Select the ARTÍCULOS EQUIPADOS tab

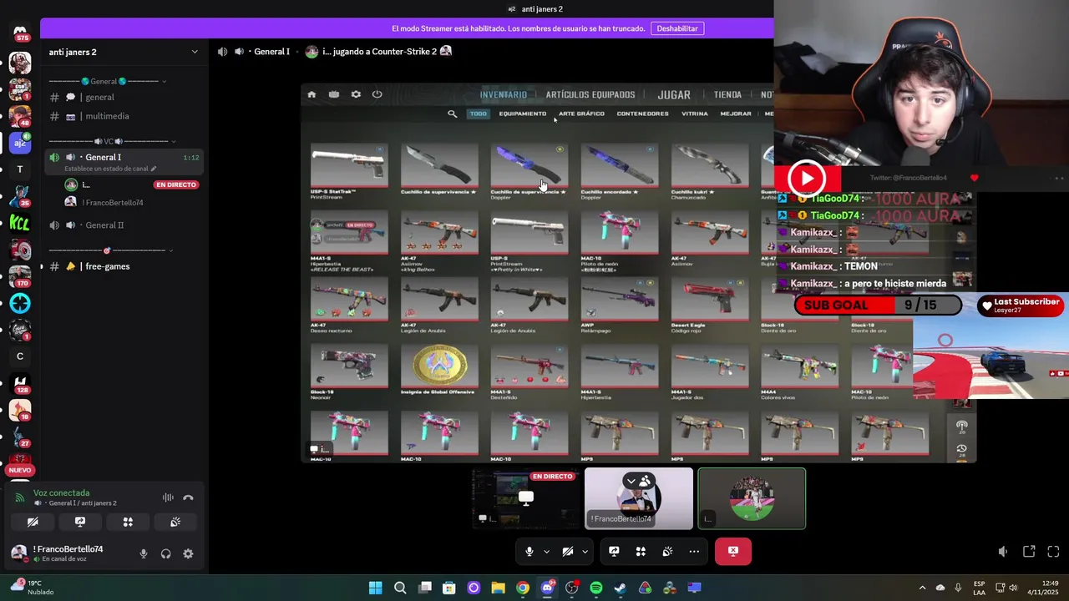[x=590, y=95]
